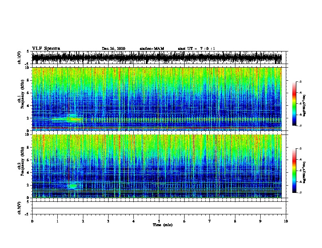Click the flat ch.3 voltage trace line
Image resolution: width=322 pixels, height=248 pixels.
157,208
